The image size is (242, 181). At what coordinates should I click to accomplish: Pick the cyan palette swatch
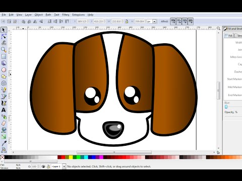(x=86, y=157)
